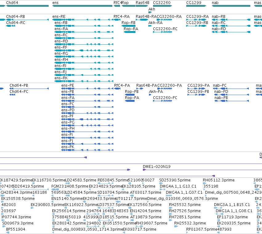This screenshot has width=262, height=234.
Task: Select the Ras64B gene label
Action: pos(142,3)
